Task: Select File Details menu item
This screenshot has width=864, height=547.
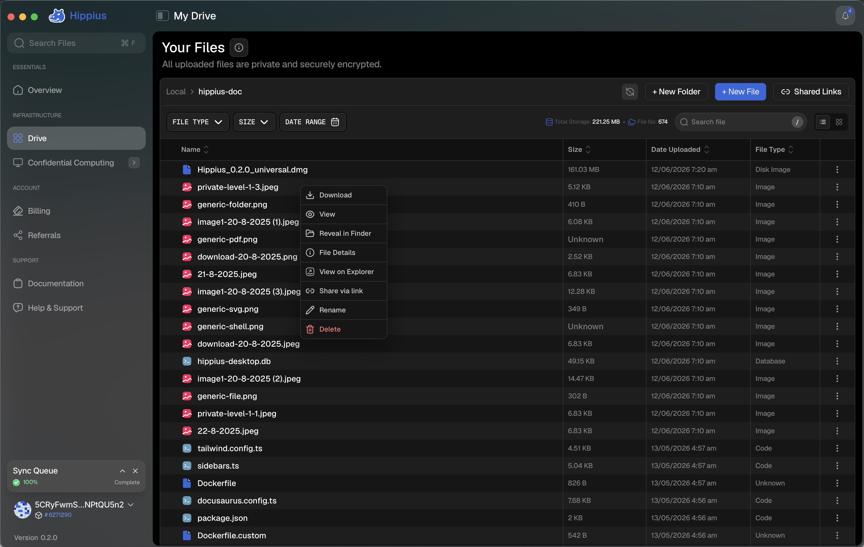Action: pyautogui.click(x=343, y=253)
